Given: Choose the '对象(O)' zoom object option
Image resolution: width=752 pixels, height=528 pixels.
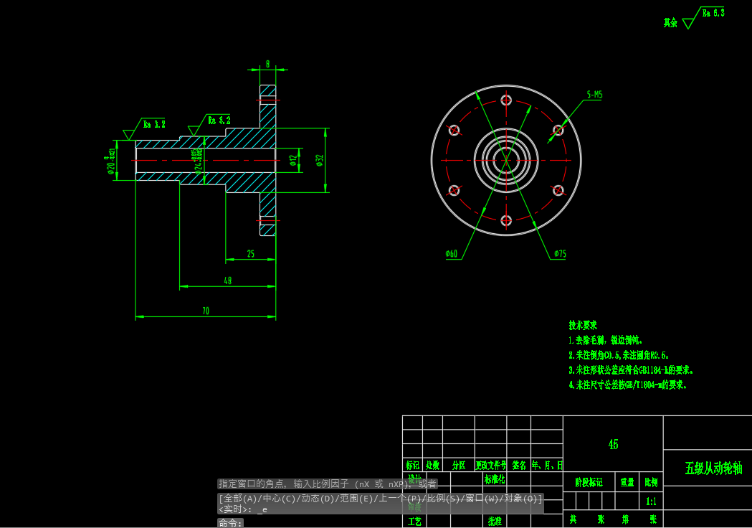Looking at the screenshot, I should (520, 499).
